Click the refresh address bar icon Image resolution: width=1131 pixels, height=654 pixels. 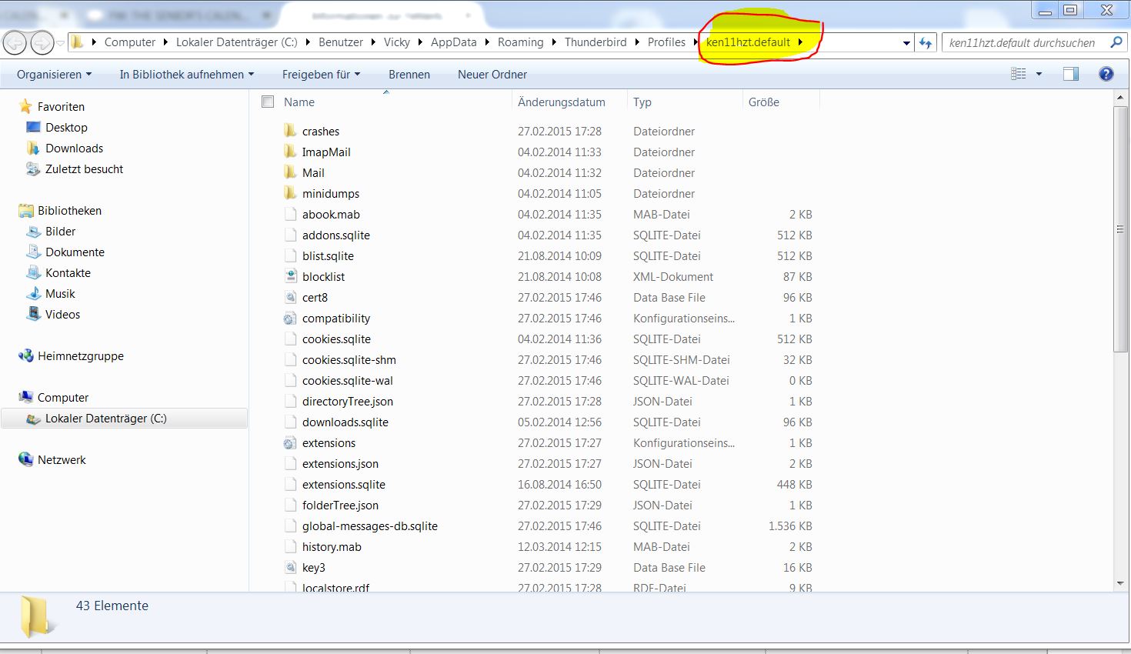click(926, 43)
